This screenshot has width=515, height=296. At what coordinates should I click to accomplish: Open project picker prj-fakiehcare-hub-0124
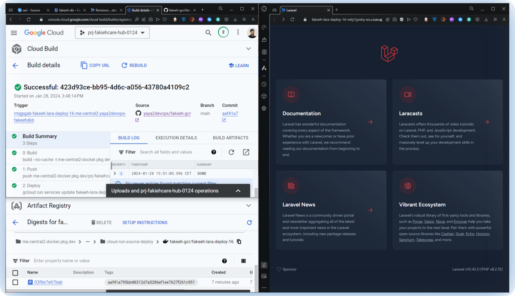112,33
